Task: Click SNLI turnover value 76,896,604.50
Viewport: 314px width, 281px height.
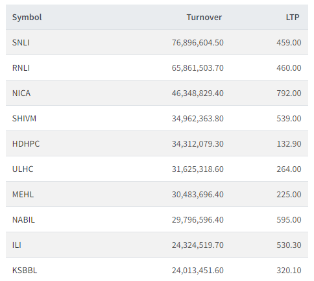Action: coord(198,43)
